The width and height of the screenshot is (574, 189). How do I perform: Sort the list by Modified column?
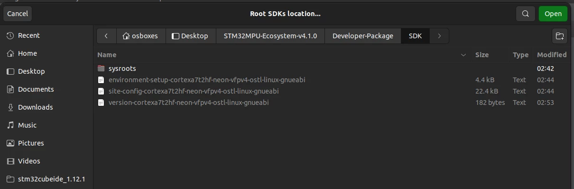point(552,55)
